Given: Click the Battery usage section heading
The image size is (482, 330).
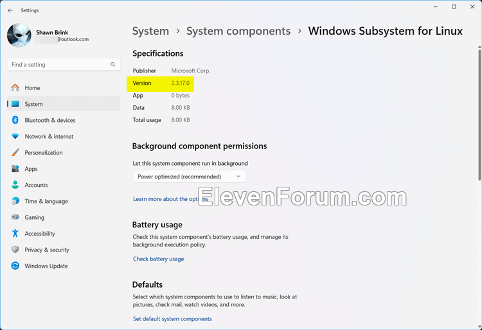Looking at the screenshot, I should [x=157, y=225].
